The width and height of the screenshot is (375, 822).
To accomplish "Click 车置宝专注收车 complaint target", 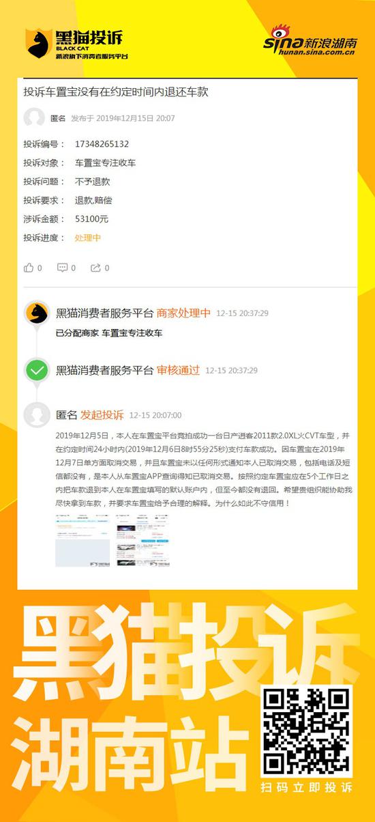I will tap(106, 163).
